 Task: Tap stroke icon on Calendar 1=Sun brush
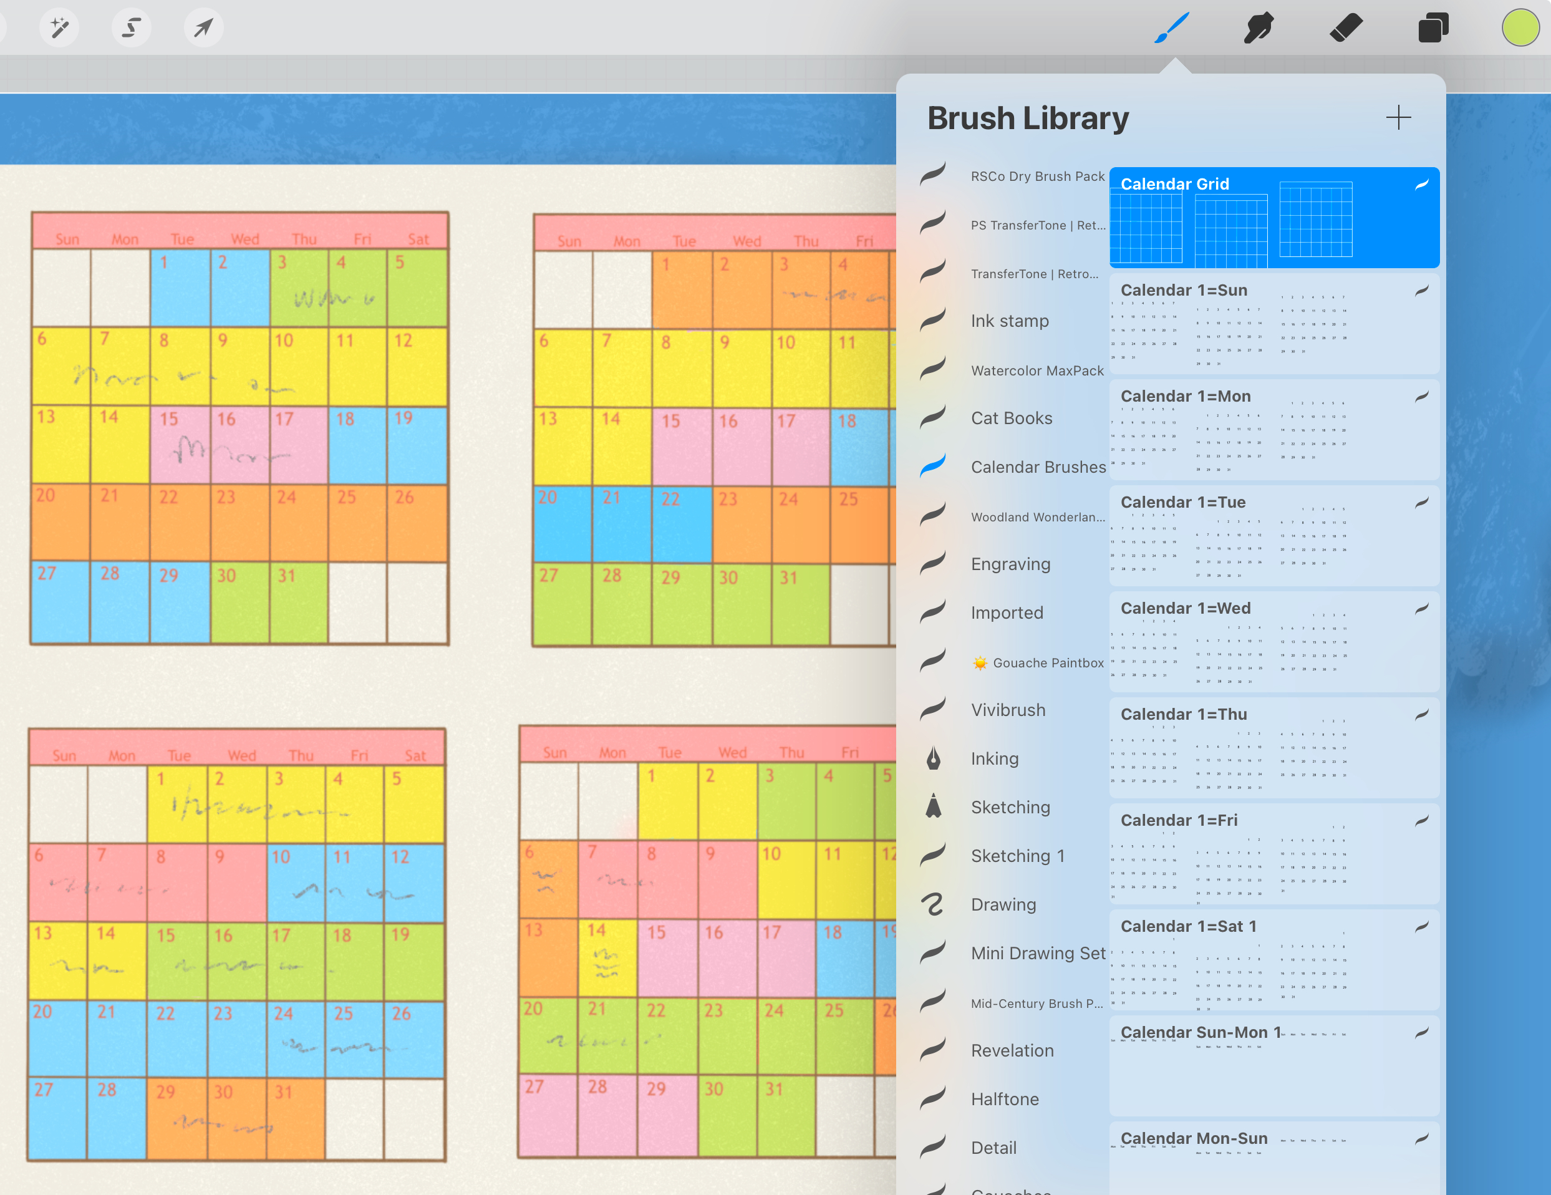pyautogui.click(x=1421, y=291)
